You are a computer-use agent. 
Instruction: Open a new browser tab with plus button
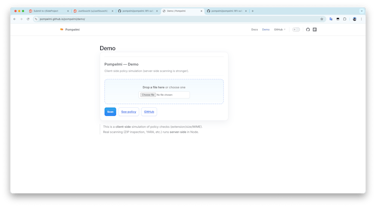click(253, 11)
